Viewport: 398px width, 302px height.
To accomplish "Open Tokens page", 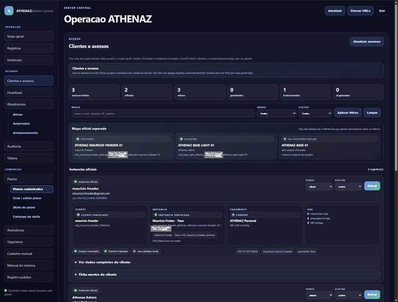I will pos(28,158).
